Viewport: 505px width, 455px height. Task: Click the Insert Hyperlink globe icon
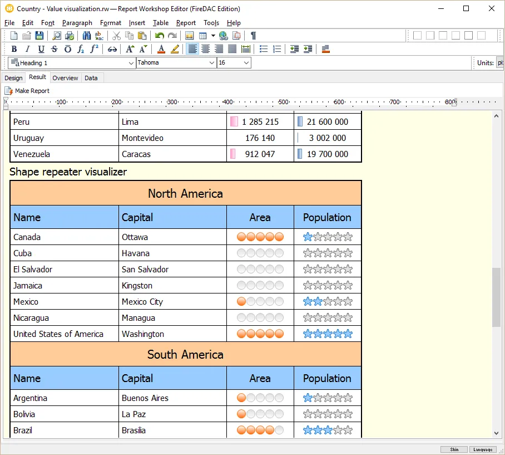224,36
